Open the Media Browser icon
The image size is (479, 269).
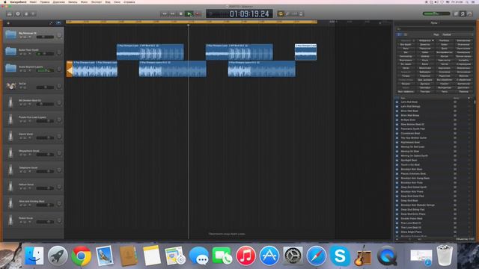point(470,13)
